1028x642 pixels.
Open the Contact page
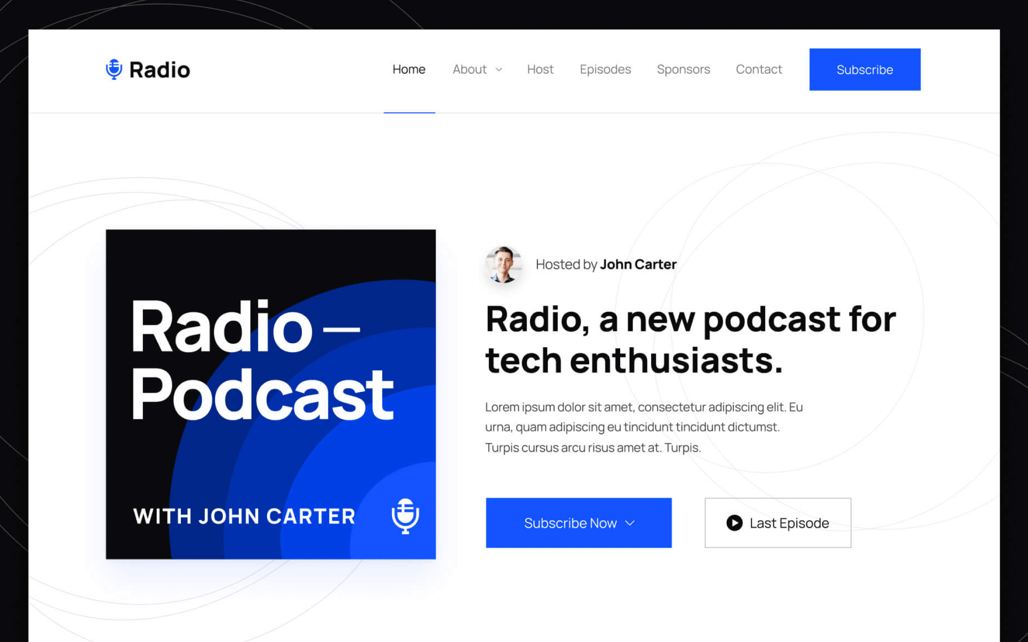759,69
